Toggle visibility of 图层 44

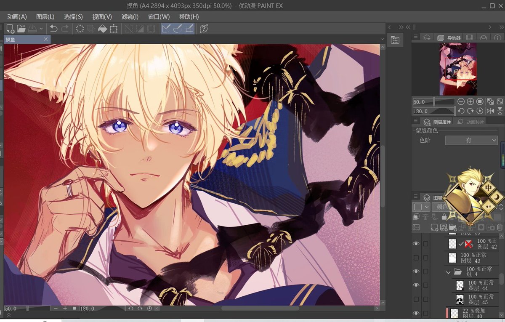point(416,285)
